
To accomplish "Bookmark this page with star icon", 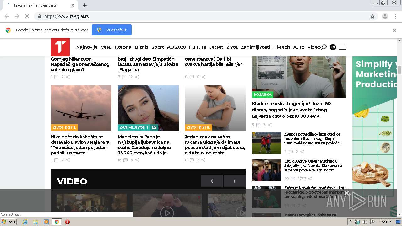I will tap(372, 16).
